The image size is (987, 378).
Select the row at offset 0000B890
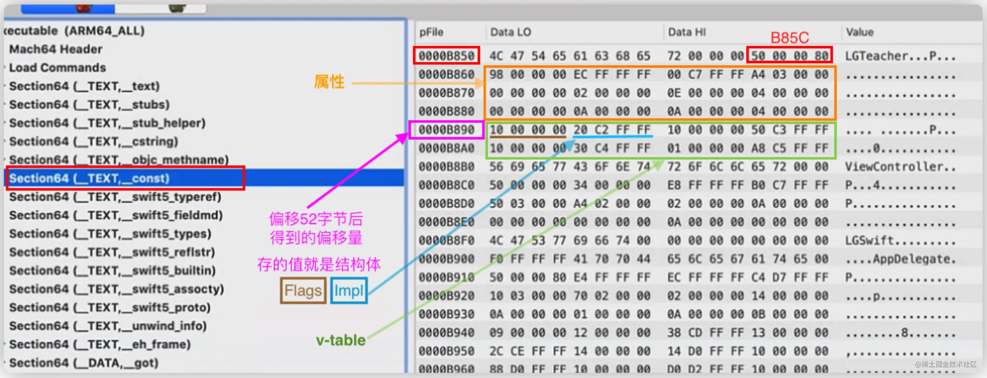click(x=446, y=130)
